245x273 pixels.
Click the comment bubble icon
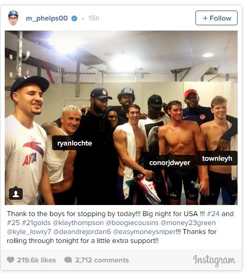pyautogui.click(x=68, y=260)
